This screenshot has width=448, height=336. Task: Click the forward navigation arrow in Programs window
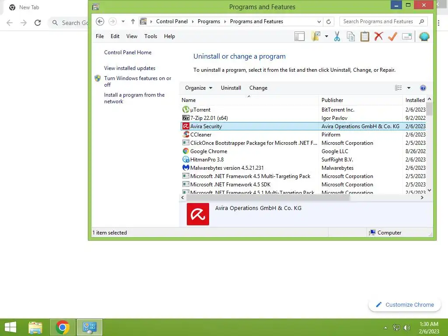click(112, 21)
